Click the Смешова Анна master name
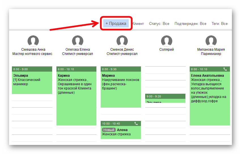Image resolution: width=241 pixels, height=154 pixels. 33,50
